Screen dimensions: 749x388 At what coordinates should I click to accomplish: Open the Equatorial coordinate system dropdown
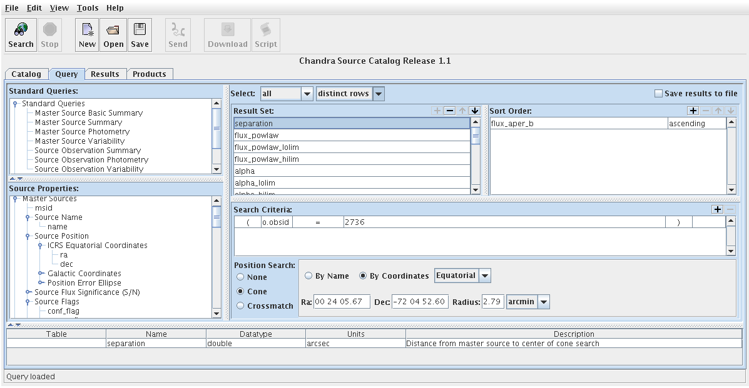(x=485, y=276)
